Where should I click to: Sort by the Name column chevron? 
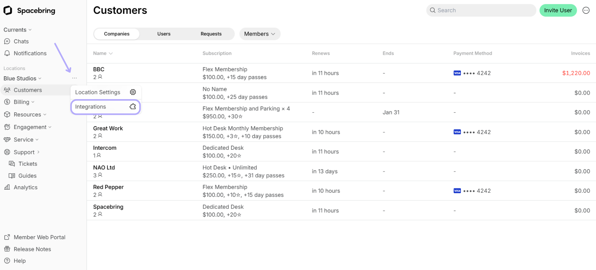click(x=111, y=53)
